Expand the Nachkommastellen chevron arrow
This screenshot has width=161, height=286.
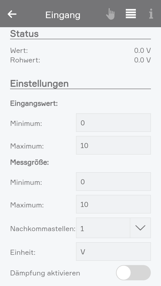140,228
